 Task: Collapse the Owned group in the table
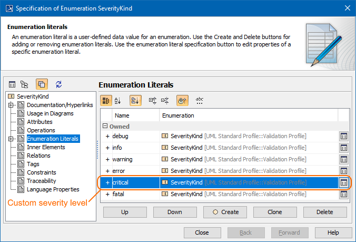click(x=105, y=127)
